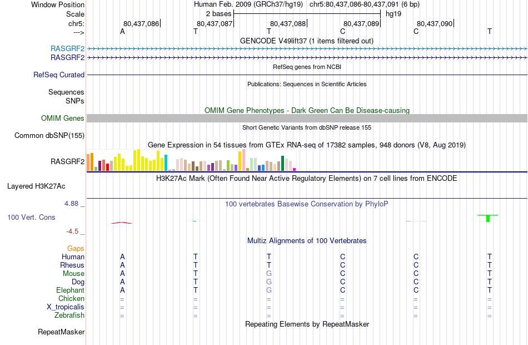Open the 'OMIM Gene Phenotypes' green track title
528x345 pixels.
point(307,110)
